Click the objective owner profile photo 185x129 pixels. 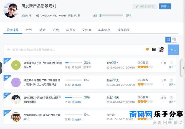(x=11, y=10)
